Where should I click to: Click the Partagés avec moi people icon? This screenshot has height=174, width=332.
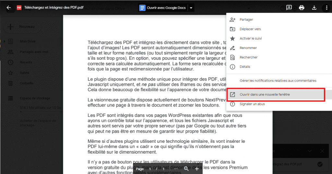10,52
